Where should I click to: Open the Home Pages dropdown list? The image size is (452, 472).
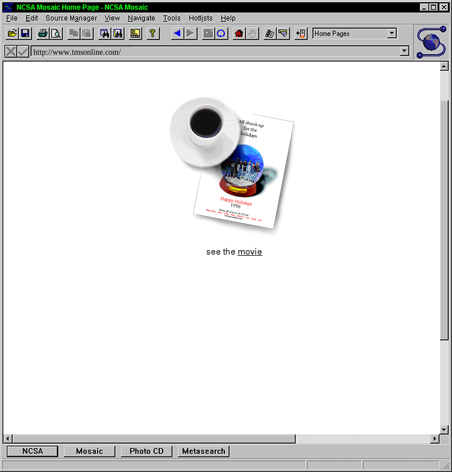pos(392,34)
